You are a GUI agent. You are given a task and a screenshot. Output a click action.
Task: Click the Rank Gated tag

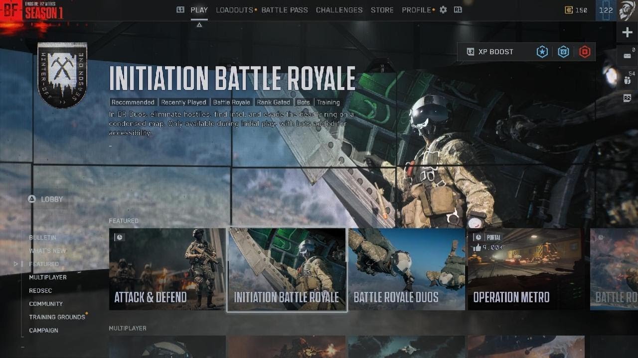point(274,102)
